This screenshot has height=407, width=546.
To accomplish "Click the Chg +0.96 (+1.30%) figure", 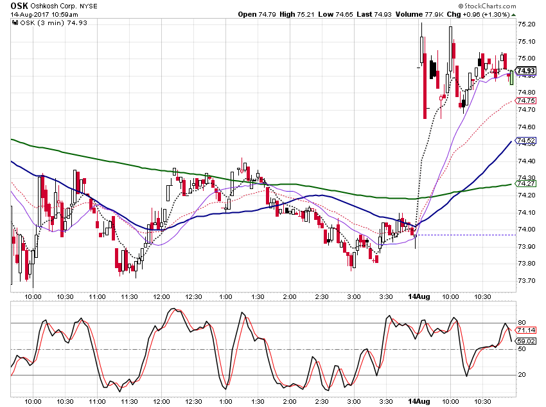I will (479, 15).
